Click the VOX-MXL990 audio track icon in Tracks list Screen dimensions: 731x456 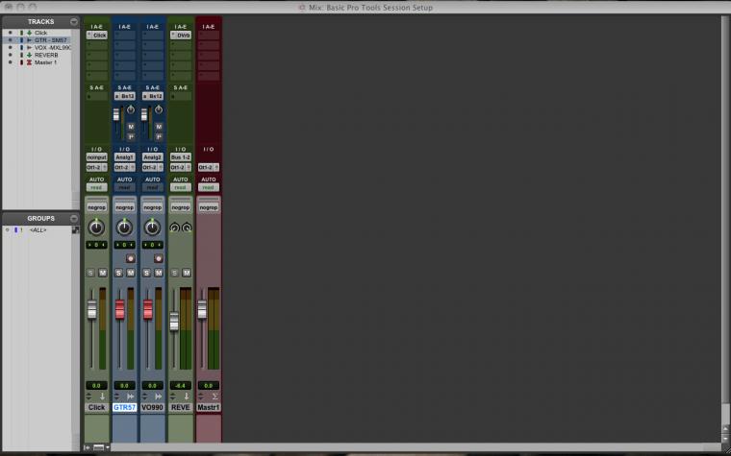pos(30,47)
